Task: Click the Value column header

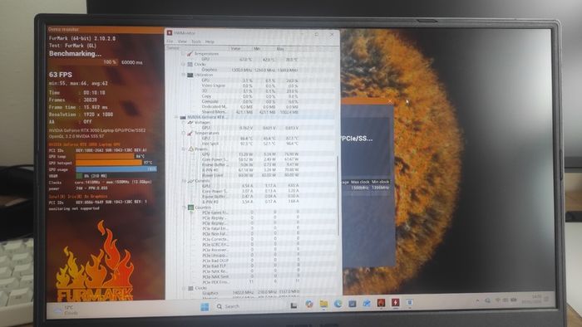Action: 239,48
